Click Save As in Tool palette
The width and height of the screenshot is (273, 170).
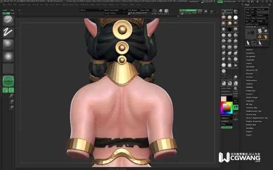click(263, 9)
